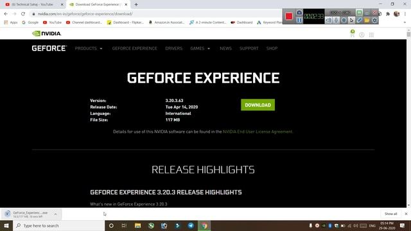Screen dimensions: 411x231
Task: Expand the Games dropdown menu
Action: pos(200,49)
